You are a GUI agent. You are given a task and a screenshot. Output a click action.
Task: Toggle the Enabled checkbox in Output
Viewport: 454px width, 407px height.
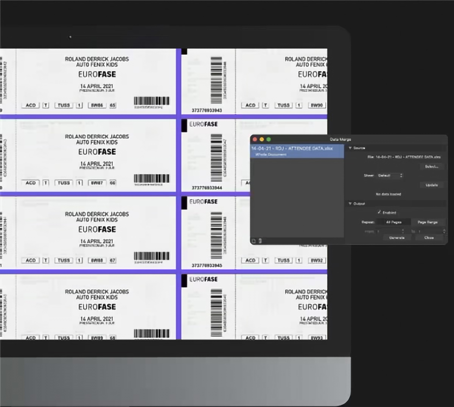point(379,212)
